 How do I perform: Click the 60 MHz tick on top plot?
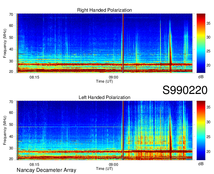click(x=11, y=26)
